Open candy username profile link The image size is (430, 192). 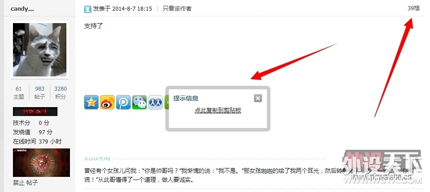point(22,9)
